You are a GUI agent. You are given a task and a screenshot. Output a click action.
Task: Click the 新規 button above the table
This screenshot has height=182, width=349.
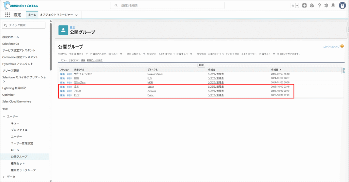click(201, 65)
